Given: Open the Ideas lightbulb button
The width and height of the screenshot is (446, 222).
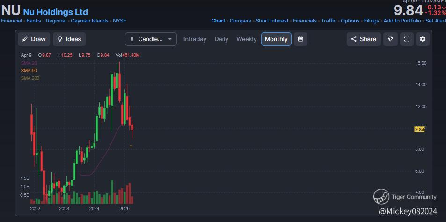Looking at the screenshot, I should tap(69, 39).
